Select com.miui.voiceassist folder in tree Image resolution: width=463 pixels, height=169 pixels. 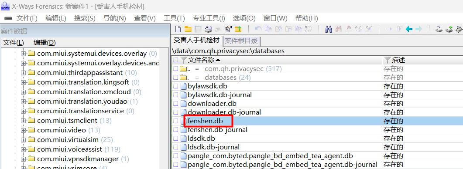tap(70, 149)
